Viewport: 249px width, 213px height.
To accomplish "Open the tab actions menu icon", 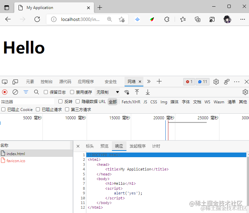I will [7, 7].
